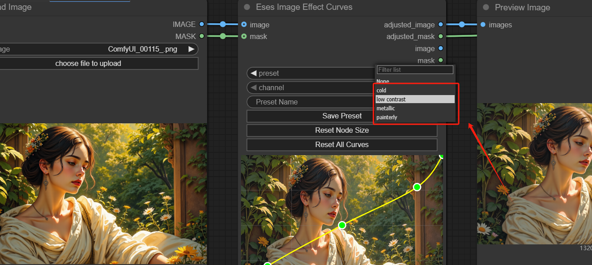Click Reset Node Size button

tap(342, 130)
